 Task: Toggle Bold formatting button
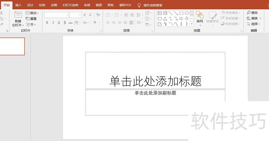(47, 22)
